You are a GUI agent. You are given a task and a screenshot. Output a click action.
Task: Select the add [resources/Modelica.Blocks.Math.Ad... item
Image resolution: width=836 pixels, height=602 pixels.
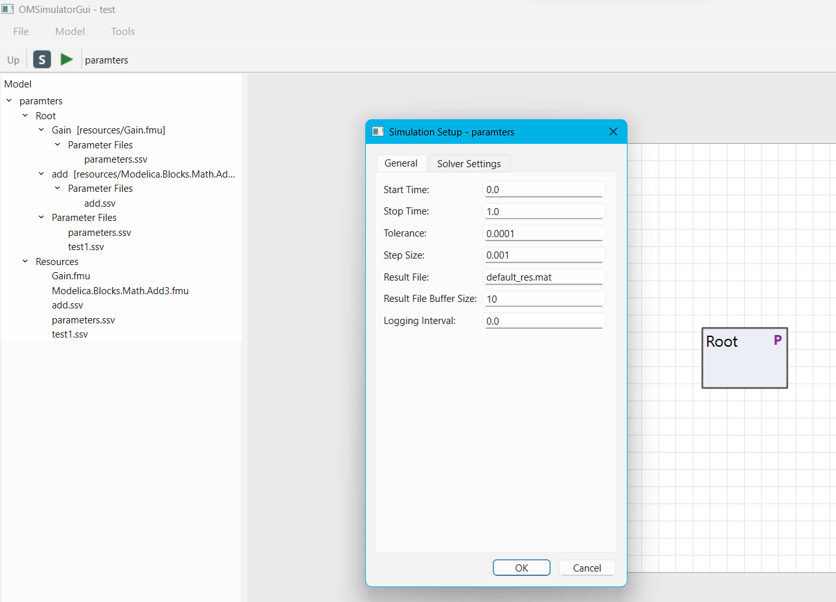pyautogui.click(x=144, y=174)
